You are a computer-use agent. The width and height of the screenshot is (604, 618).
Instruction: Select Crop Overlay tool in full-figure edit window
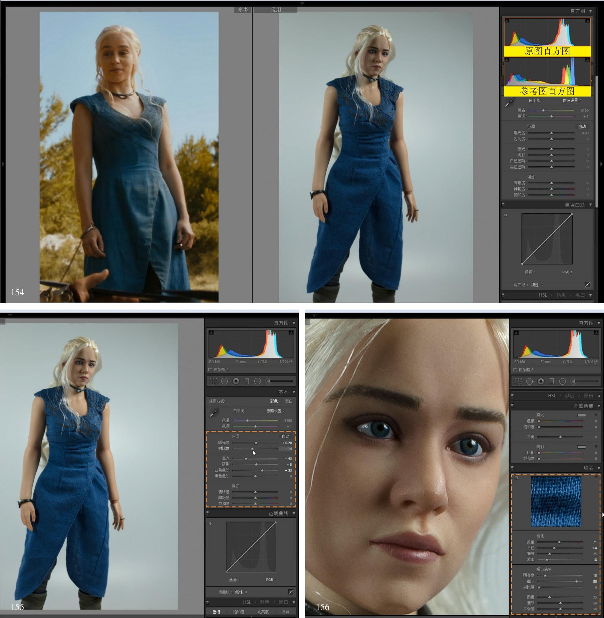coord(213,381)
